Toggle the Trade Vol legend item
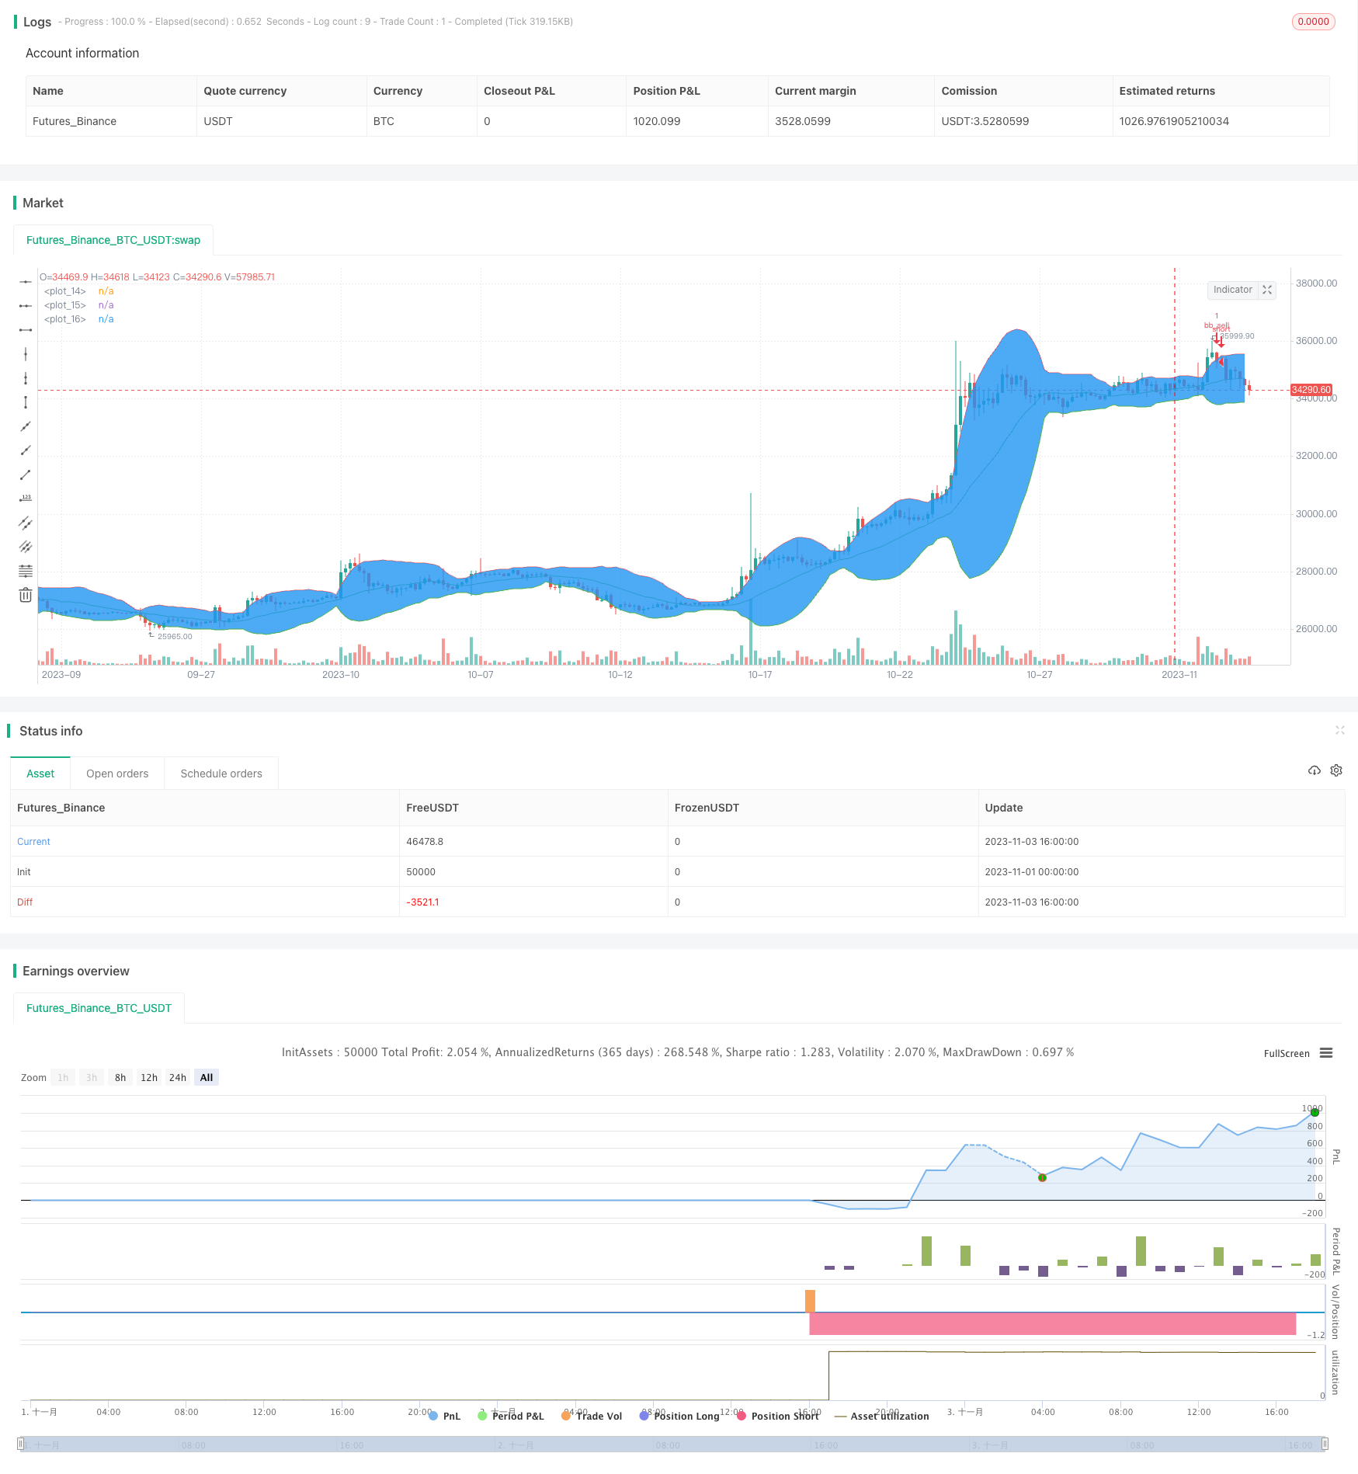The height and width of the screenshot is (1474, 1358). coord(592,1416)
